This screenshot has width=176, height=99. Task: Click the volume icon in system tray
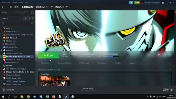click(160, 97)
